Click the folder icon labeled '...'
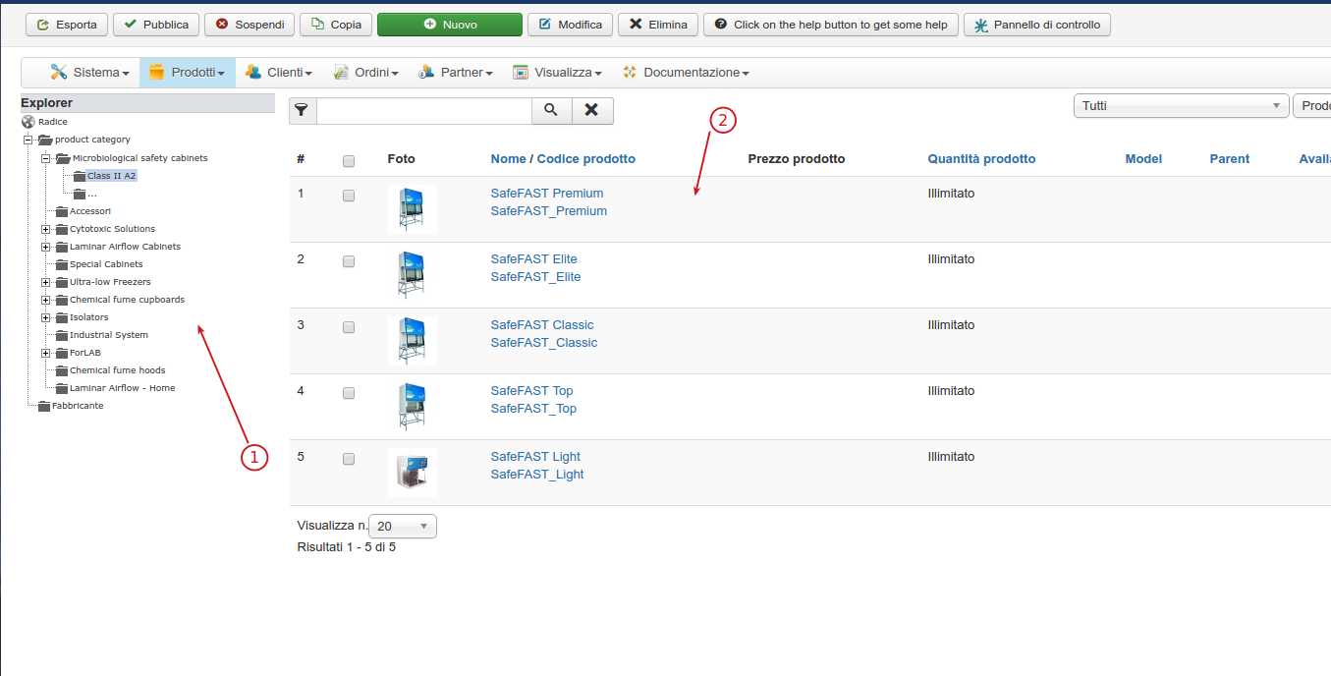 tap(80, 194)
